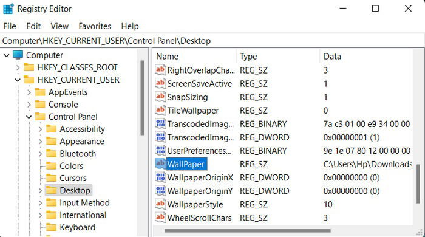Click the binary icon next to UserPreferences value
The height and width of the screenshot is (237, 425).
[x=160, y=150]
